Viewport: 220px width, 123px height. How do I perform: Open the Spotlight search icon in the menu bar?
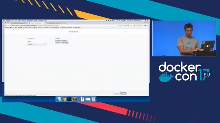143,20
